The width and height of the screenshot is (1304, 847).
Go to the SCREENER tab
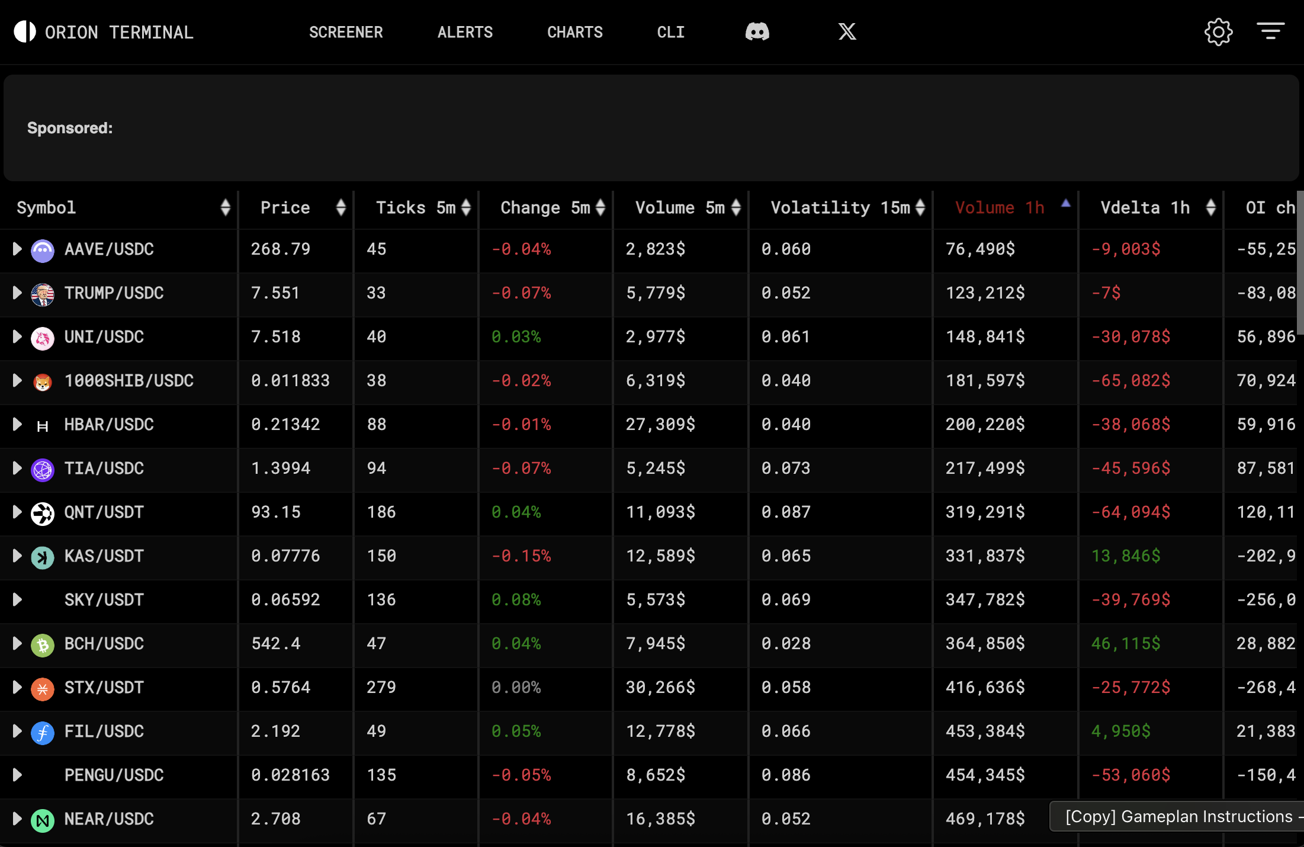pos(346,32)
